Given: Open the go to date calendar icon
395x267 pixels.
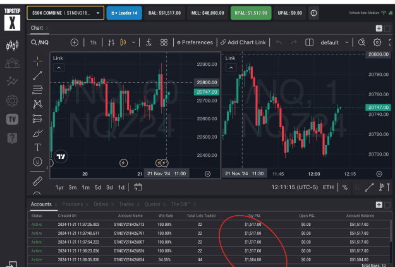Looking at the screenshot, I should pyautogui.click(x=138, y=187).
